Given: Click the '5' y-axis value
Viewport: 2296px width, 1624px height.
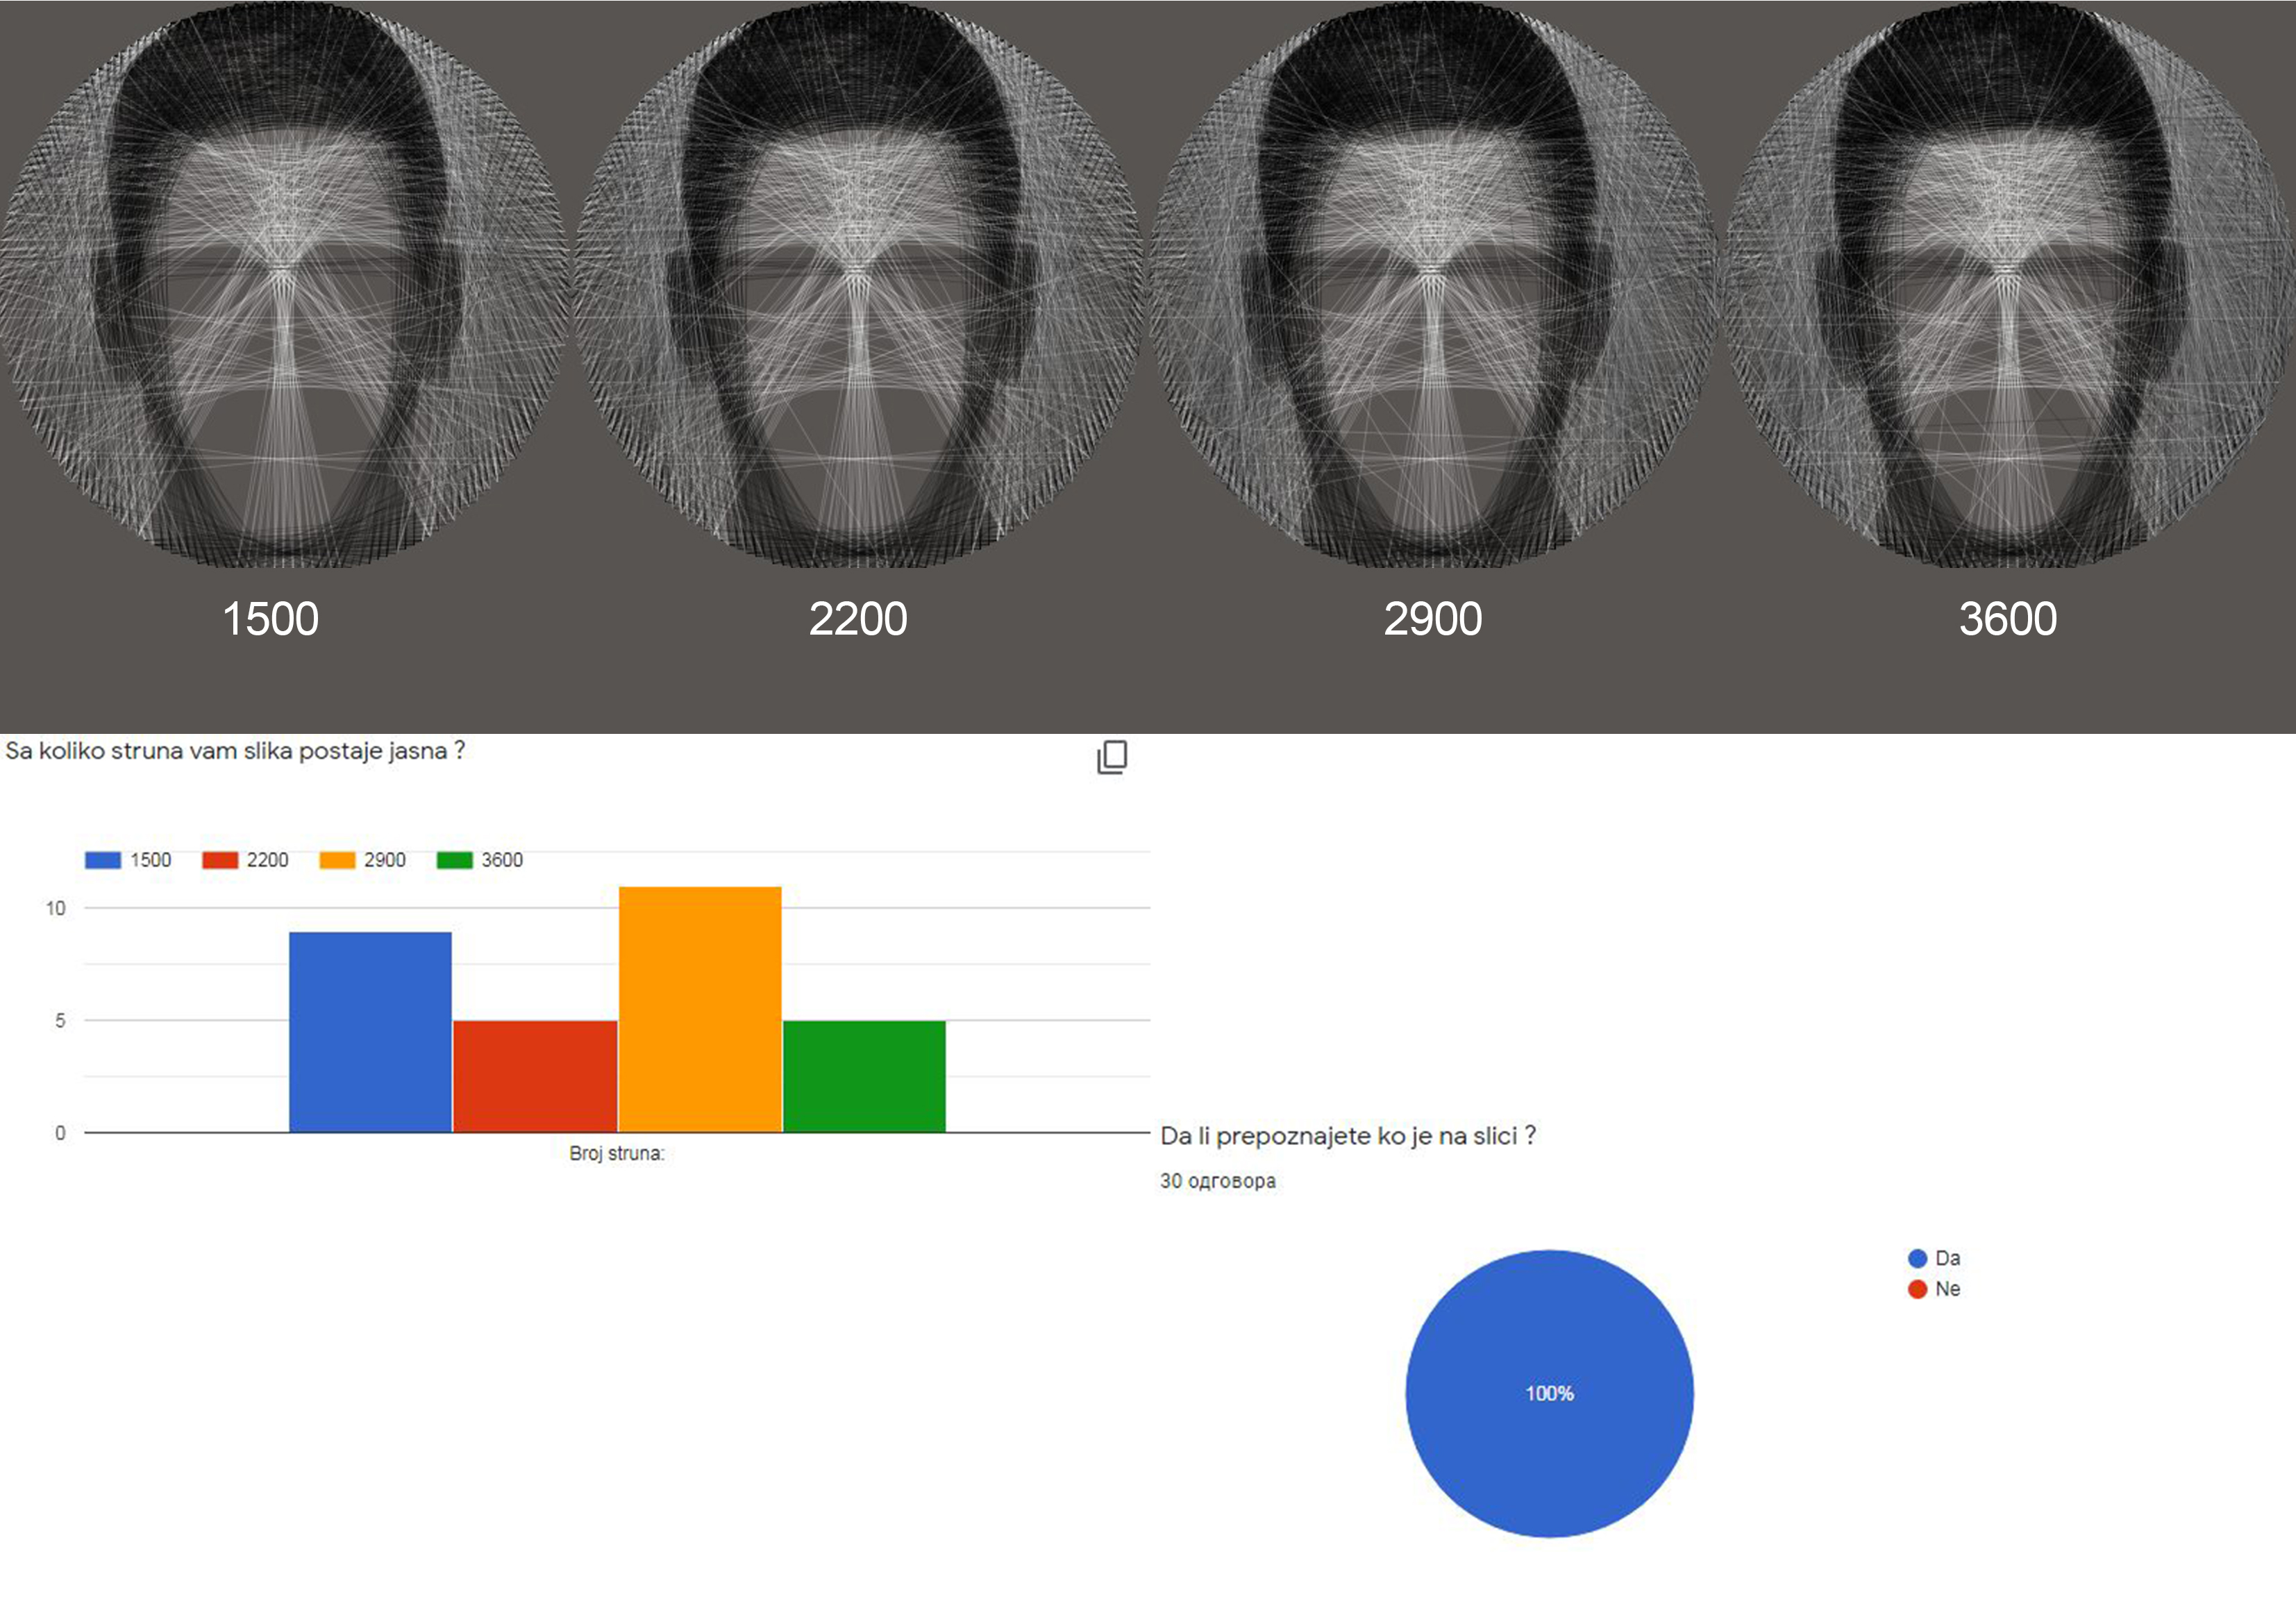Looking at the screenshot, I should click(60, 1020).
